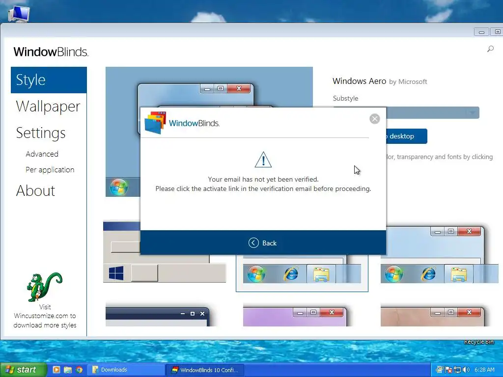The height and width of the screenshot is (377, 503).
Task: Open My Computer desktop icon
Action: pos(19,13)
